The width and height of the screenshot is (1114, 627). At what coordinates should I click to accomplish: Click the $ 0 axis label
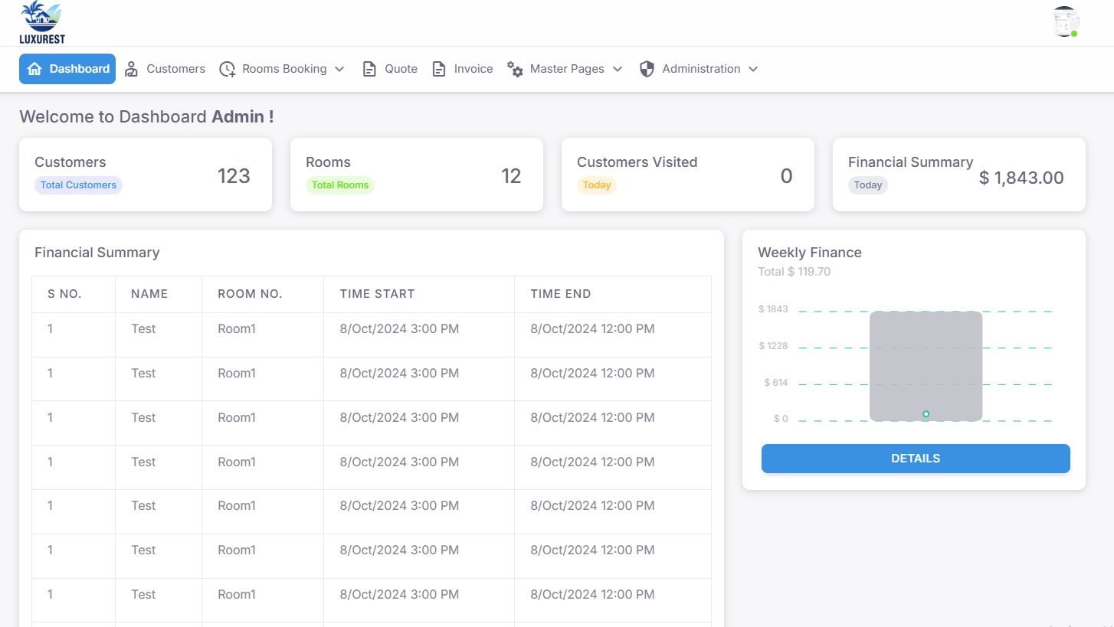[x=781, y=419]
